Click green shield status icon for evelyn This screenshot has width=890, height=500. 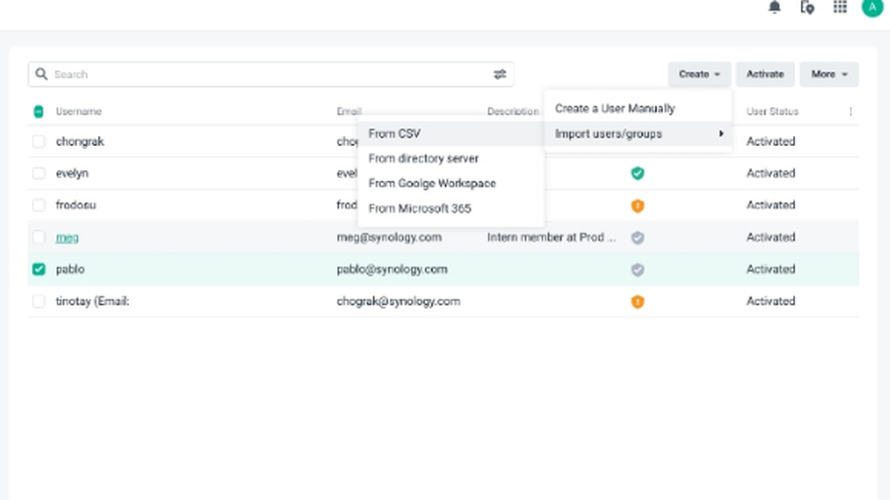tap(637, 173)
